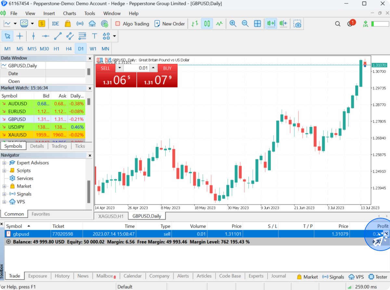Image resolution: width=390 pixels, height=290 pixels.
Task: Tile chart windows with grid icon
Action: pos(257,24)
